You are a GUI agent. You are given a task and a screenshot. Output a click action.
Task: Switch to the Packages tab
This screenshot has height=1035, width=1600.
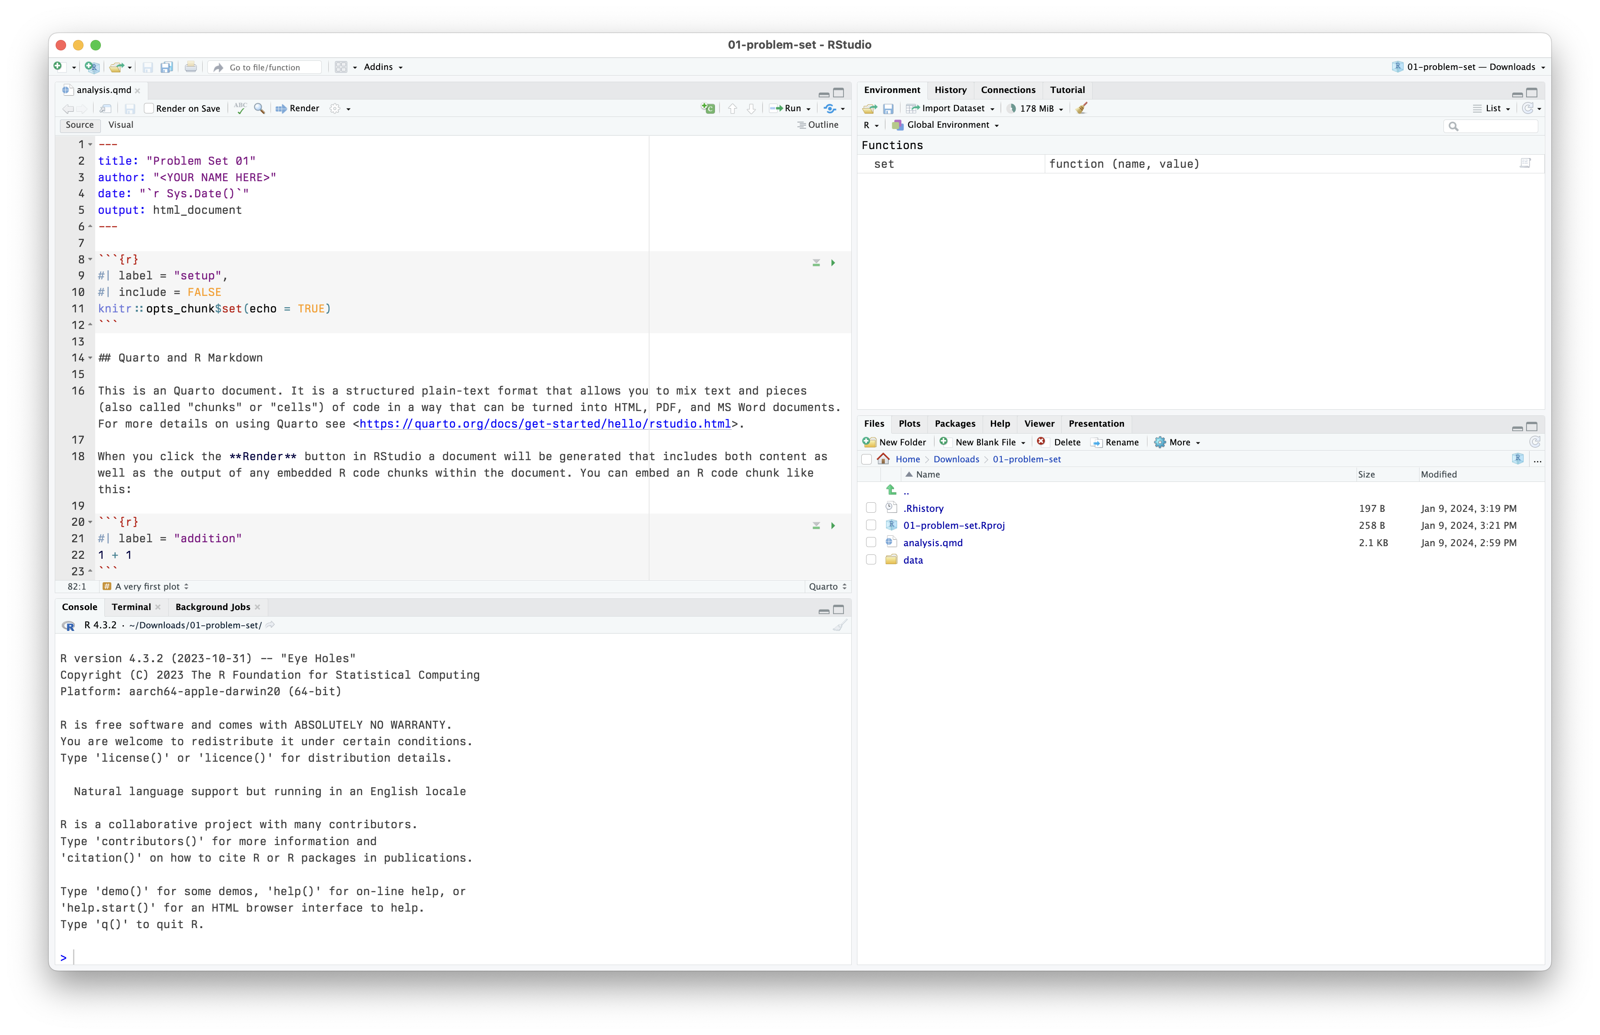click(955, 424)
